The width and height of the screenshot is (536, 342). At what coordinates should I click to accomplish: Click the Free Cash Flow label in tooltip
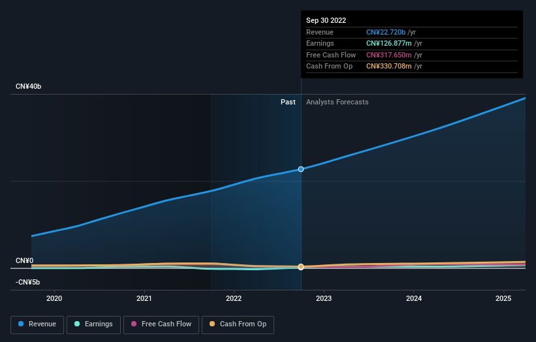331,55
